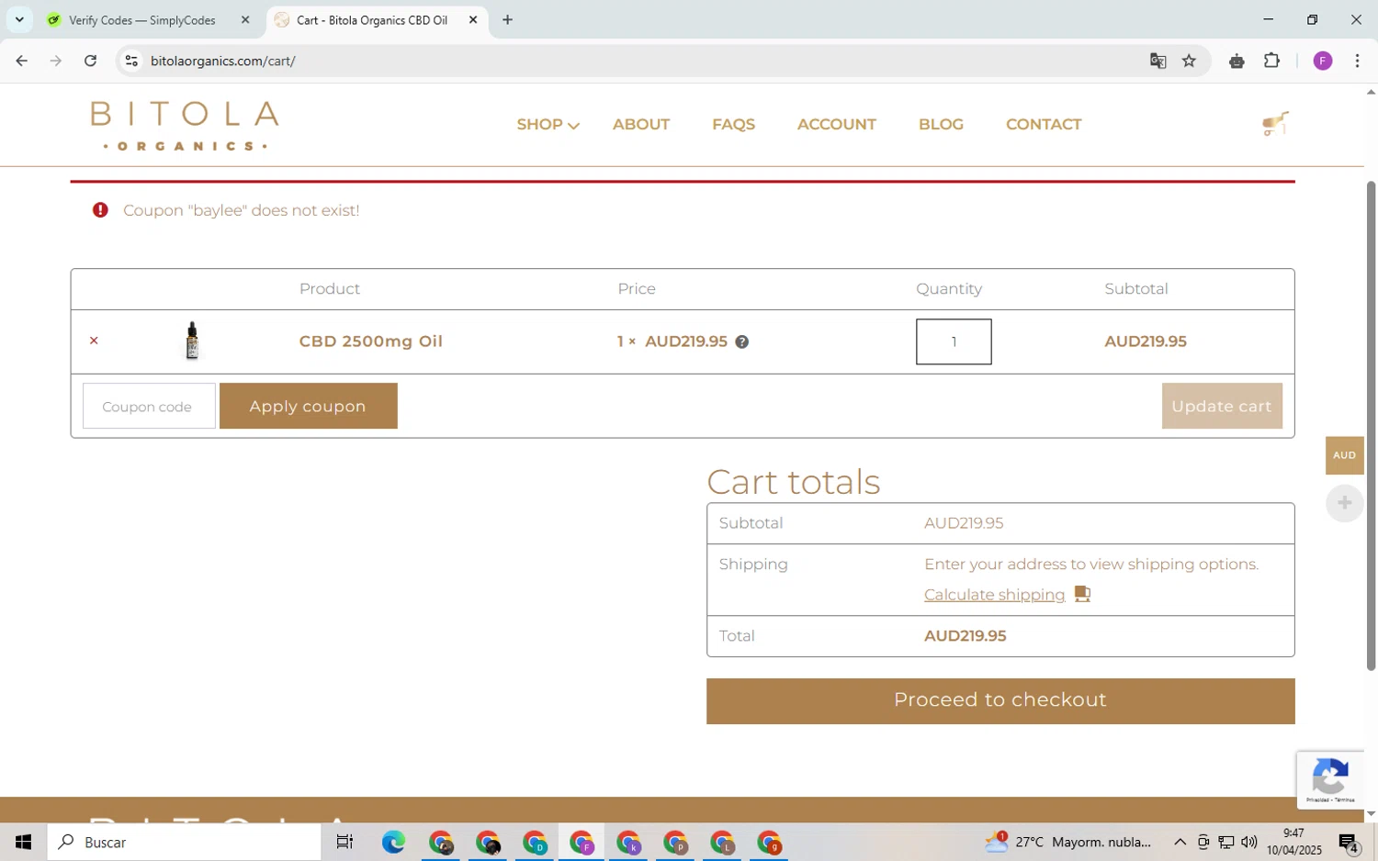Switch to the Verify Codes — SimplyCodes tab
Viewport: 1378px width, 861px height.
click(142, 19)
